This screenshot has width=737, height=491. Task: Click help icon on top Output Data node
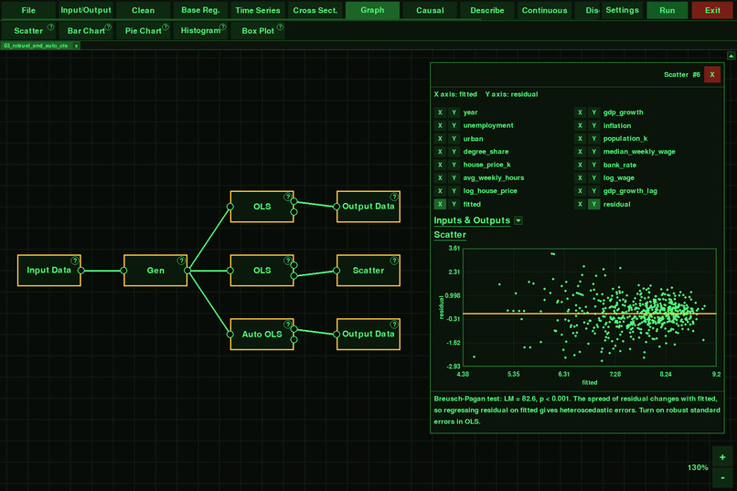(394, 197)
